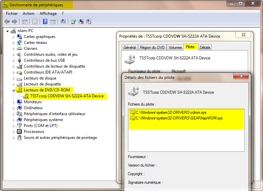Image resolution: width=263 pixels, height=191 pixels.
Task: Expand the Processeurs tree node
Action: point(14,132)
